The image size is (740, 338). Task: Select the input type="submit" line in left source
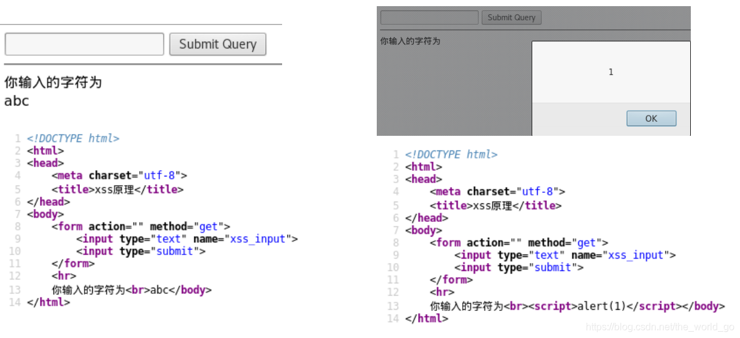coord(141,251)
